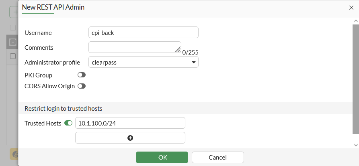
Task: Click the dialog scrollbar down arrow
Action: point(355,145)
